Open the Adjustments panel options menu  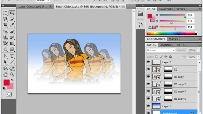point(199,39)
